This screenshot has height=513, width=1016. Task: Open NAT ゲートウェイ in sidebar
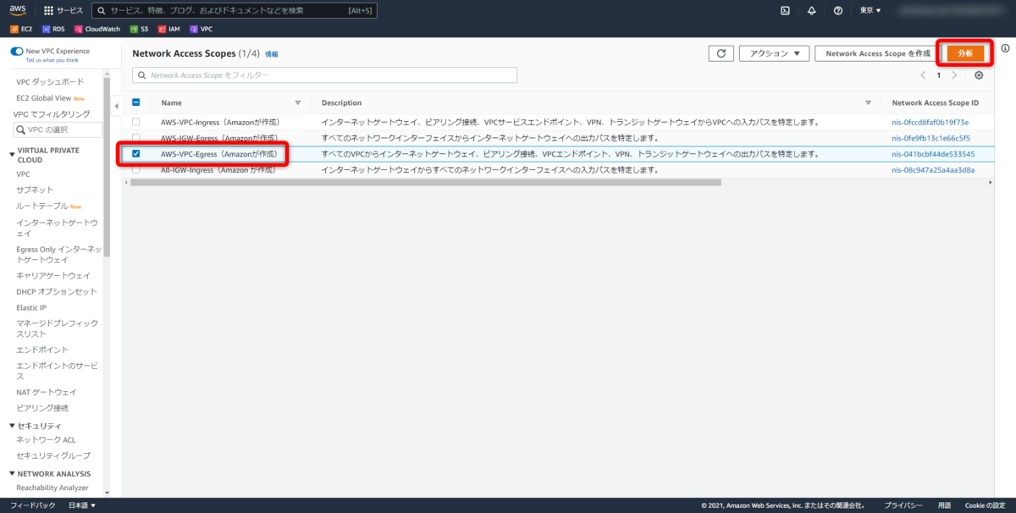tap(47, 392)
